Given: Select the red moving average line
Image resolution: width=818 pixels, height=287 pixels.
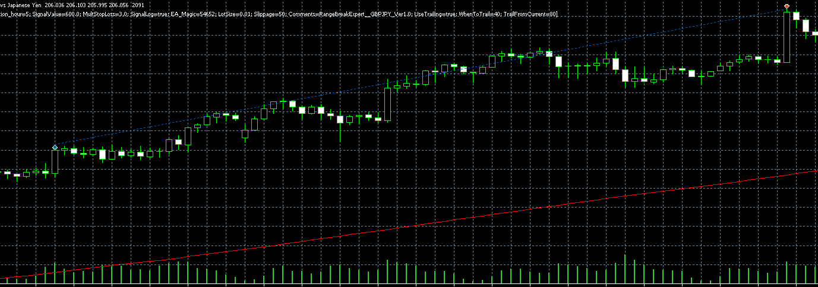Looking at the screenshot, I should (410, 226).
